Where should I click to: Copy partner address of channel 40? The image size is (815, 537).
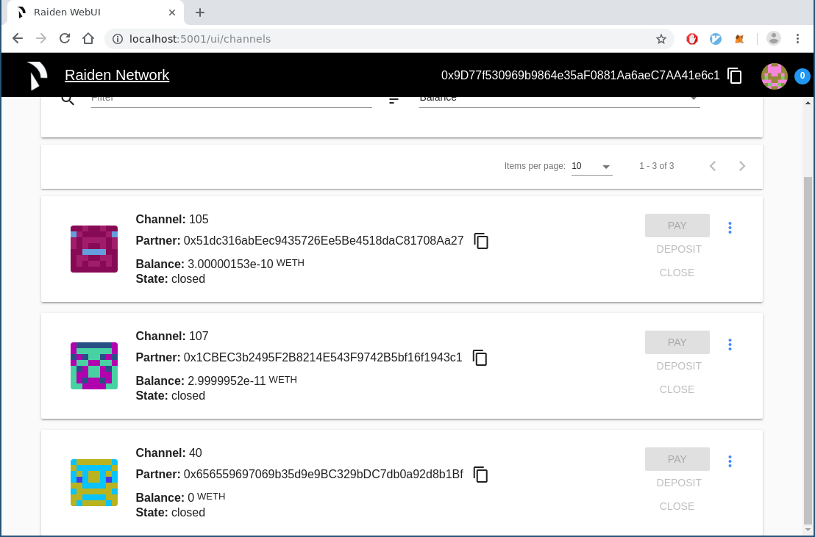point(480,475)
